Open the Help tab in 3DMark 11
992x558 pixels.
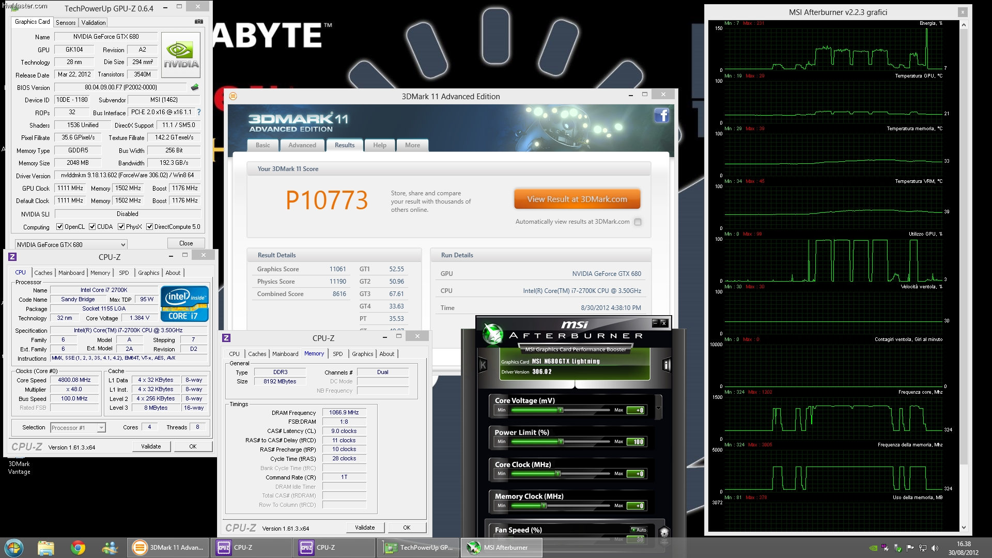pos(380,145)
